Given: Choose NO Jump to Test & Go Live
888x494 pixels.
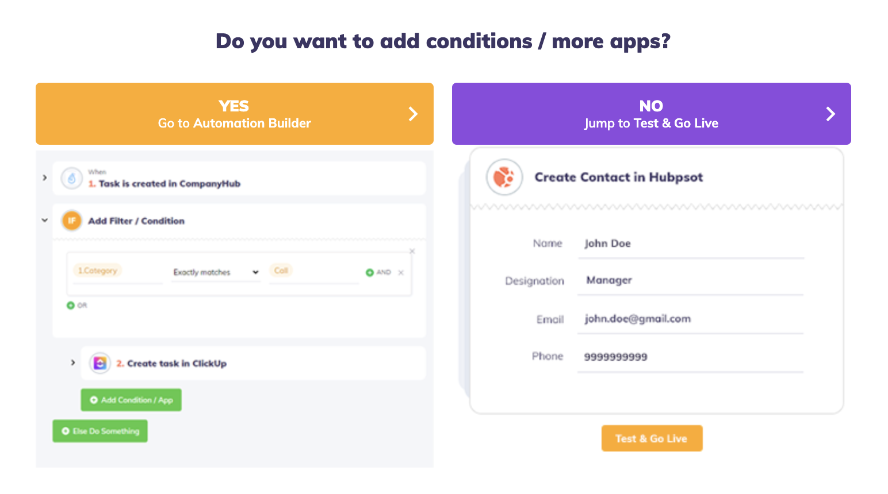Looking at the screenshot, I should [651, 114].
